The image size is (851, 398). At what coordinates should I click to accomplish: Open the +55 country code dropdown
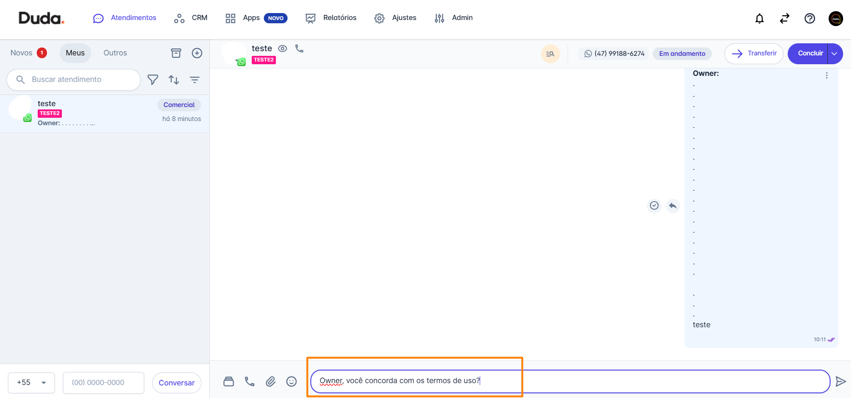tap(32, 383)
